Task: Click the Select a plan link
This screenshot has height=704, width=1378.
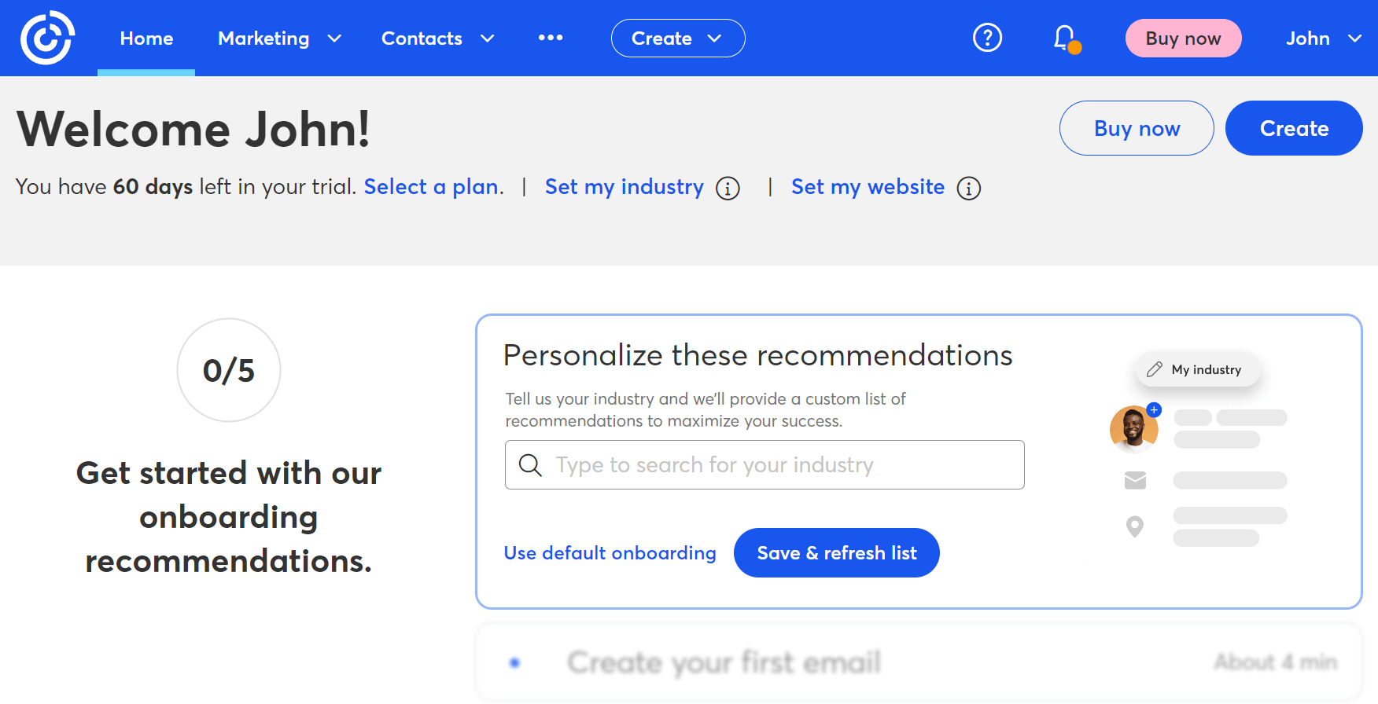Action: click(431, 187)
